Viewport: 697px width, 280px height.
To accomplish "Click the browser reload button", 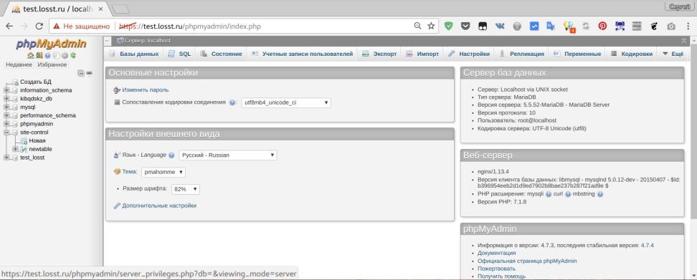I will click(39, 26).
